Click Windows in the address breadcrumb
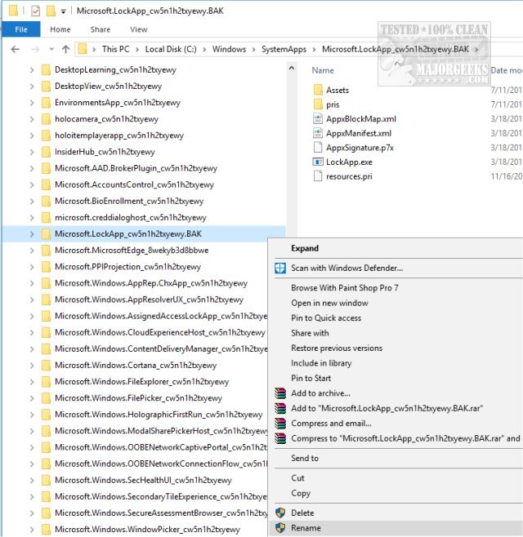This screenshot has height=537, width=523. [x=229, y=49]
